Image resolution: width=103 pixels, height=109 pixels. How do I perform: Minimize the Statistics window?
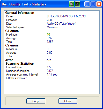(87, 4)
